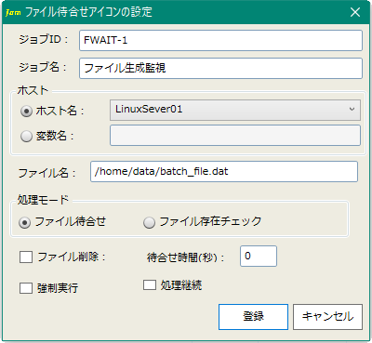Click the empty 変数名 input field
Viewport: 372px width, 343px height.
point(235,136)
